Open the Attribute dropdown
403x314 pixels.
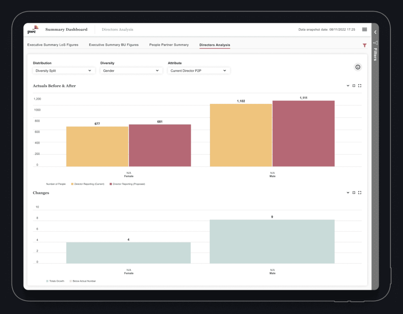coord(199,70)
